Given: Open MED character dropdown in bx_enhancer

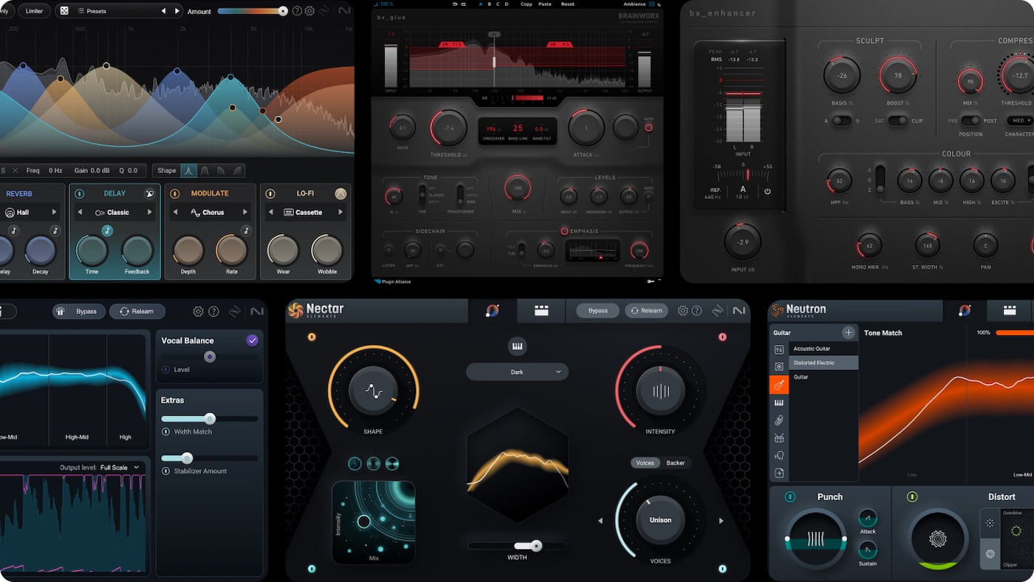Looking at the screenshot, I should [x=1019, y=120].
